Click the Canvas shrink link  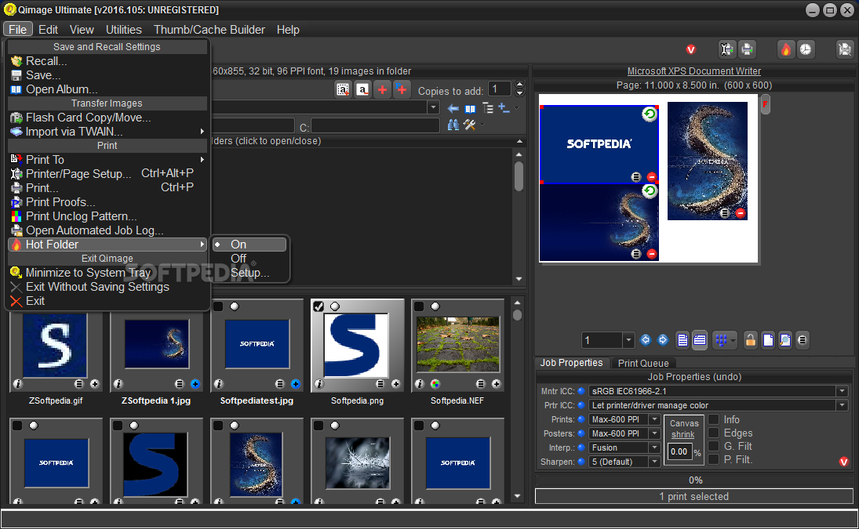pos(684,429)
